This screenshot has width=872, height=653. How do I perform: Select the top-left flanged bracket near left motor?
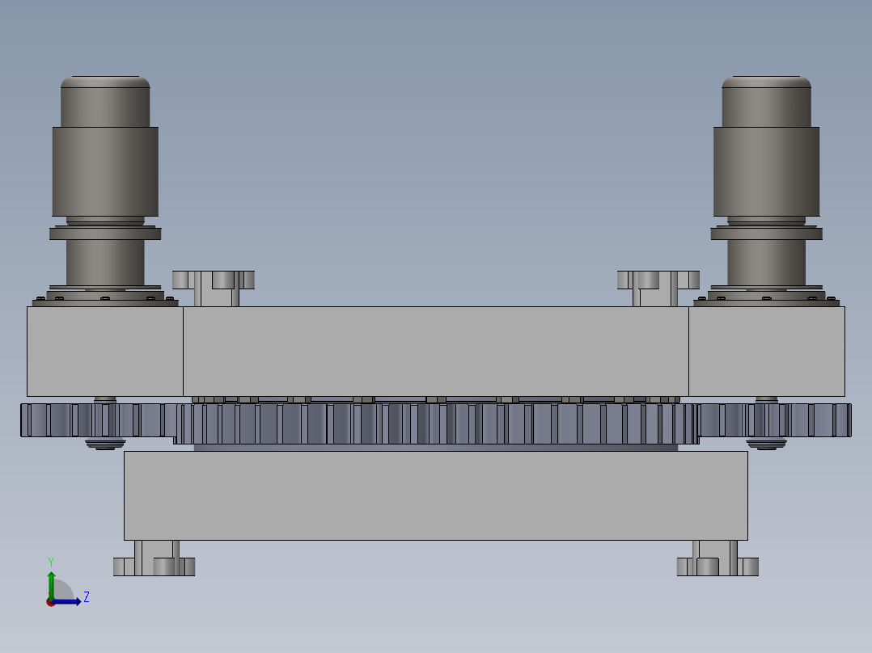point(214,289)
